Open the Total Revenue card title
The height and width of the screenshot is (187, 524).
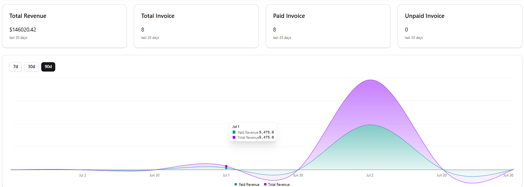(x=28, y=16)
